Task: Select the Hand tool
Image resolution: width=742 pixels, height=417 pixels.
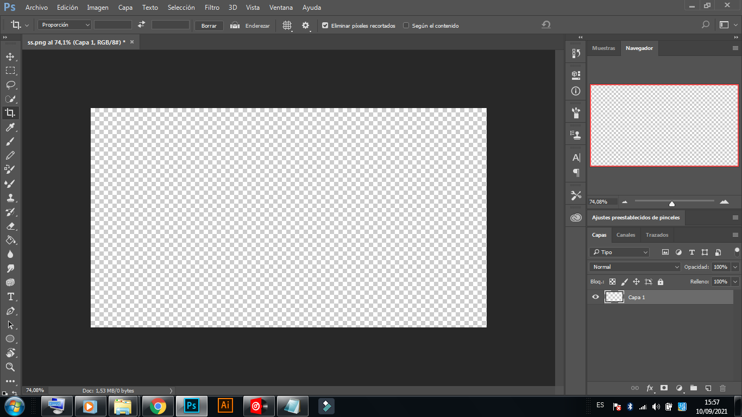Action: pos(10,353)
